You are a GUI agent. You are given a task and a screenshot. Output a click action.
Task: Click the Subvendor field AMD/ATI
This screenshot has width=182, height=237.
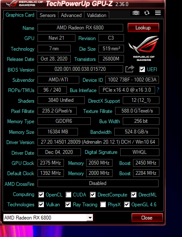[x=58, y=80]
